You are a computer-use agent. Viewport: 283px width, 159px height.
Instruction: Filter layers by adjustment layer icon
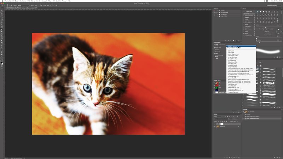click(227, 117)
